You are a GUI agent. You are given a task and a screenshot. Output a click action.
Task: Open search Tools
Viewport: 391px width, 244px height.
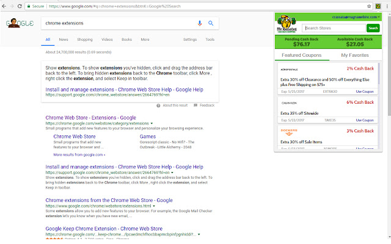tap(210, 39)
